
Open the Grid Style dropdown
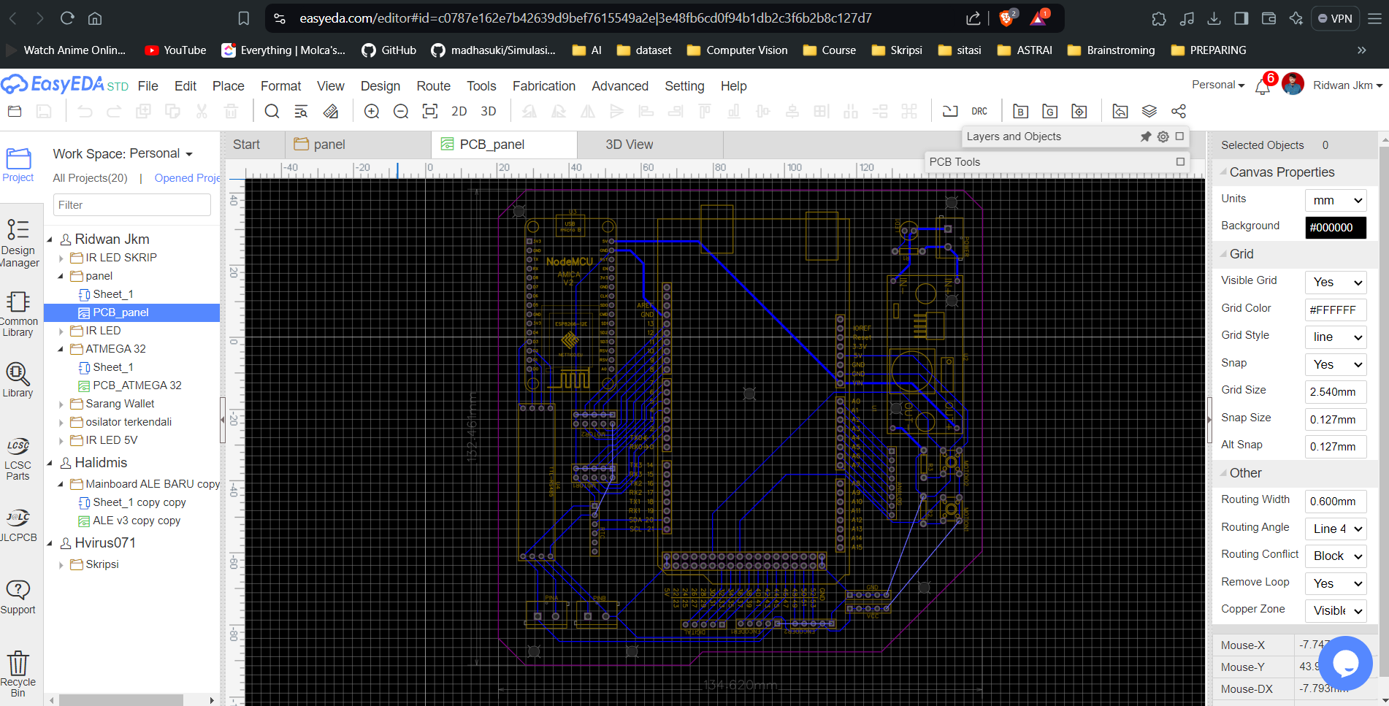[x=1336, y=337]
